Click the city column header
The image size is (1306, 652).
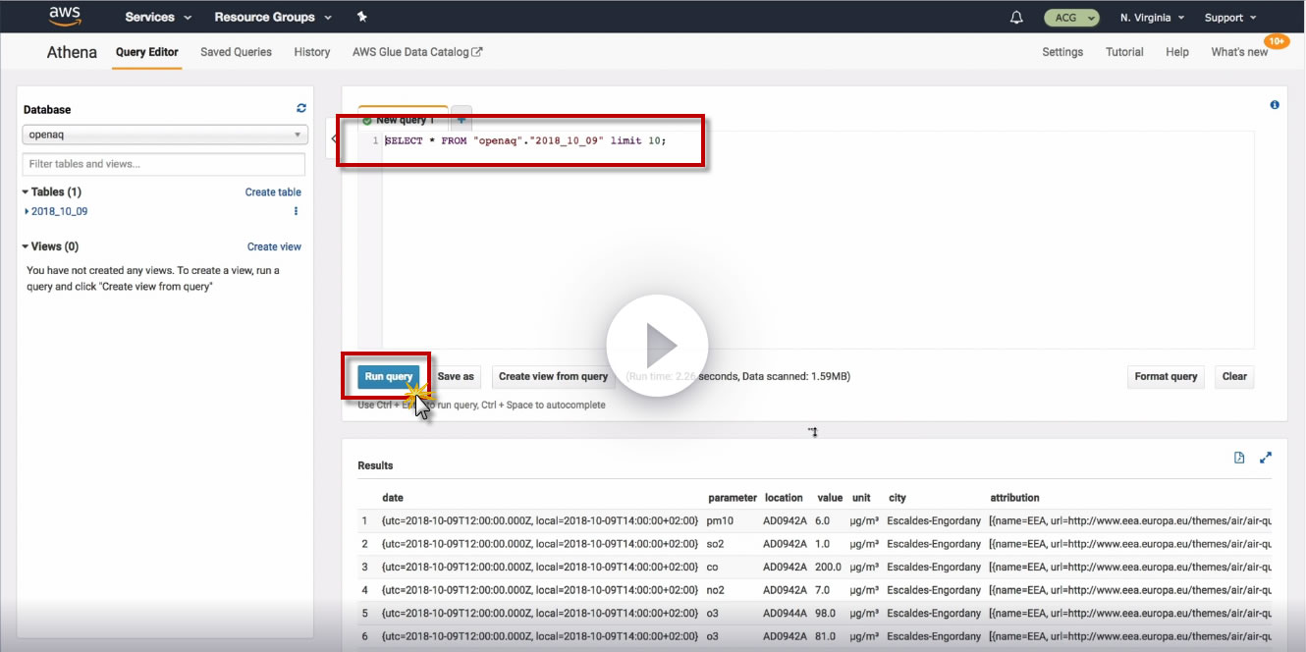coord(898,498)
